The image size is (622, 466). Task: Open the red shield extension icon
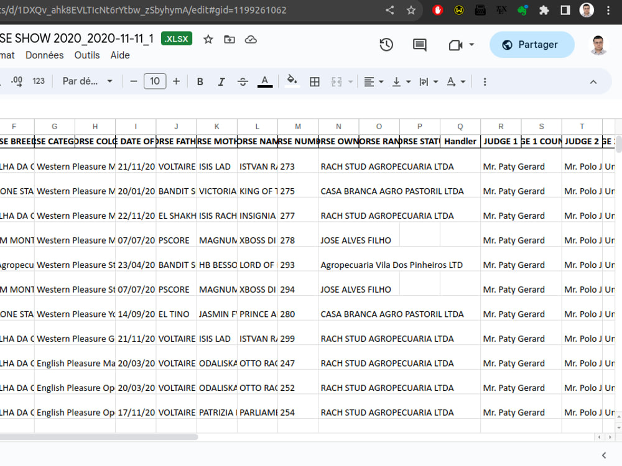point(437,10)
